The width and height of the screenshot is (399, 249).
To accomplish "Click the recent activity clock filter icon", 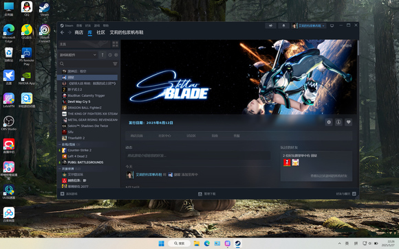I will (110, 55).
